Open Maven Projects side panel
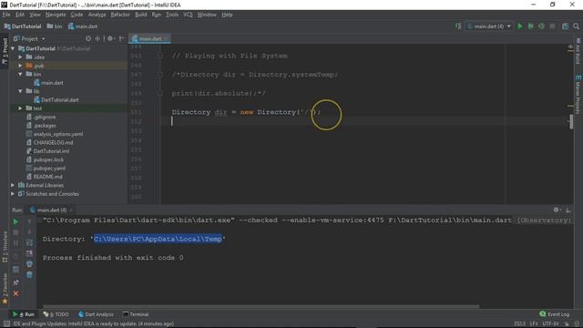Screen dimensions: 583x328 (578, 94)
